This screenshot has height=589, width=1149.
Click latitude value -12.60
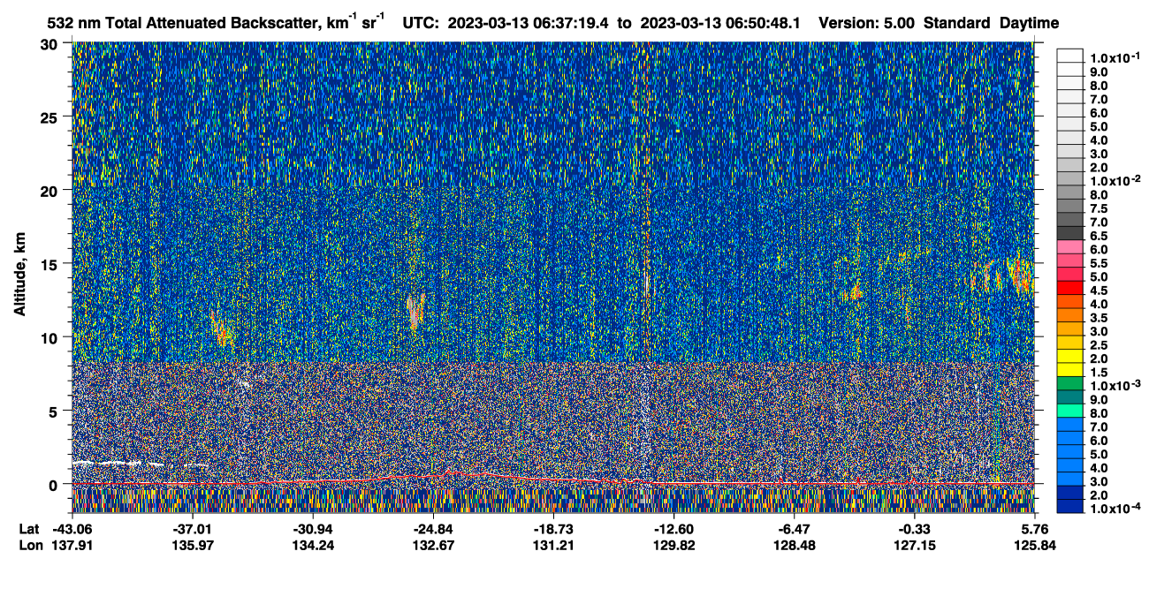click(673, 528)
